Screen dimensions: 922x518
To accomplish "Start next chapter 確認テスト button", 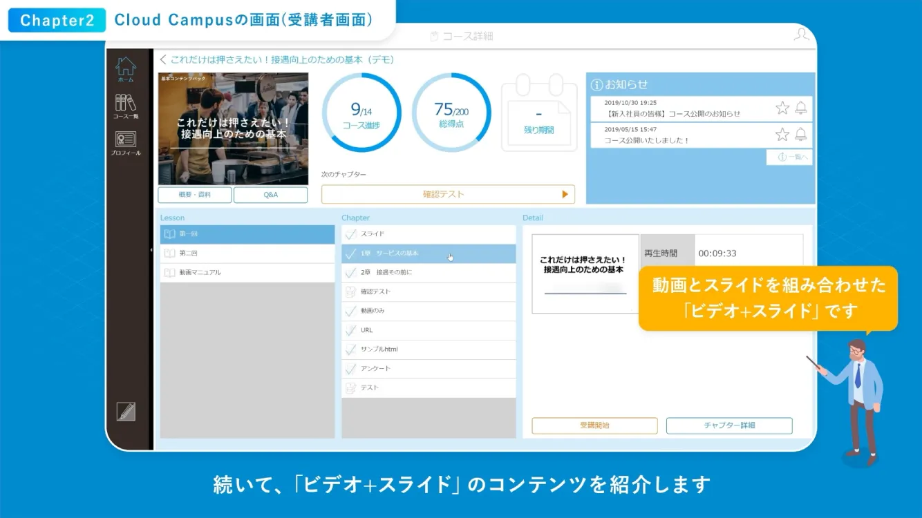I will 448,194.
